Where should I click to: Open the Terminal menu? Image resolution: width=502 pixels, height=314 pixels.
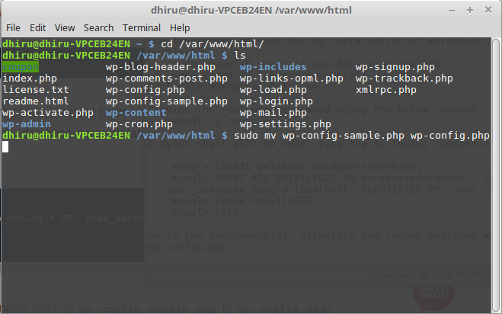tap(142, 28)
